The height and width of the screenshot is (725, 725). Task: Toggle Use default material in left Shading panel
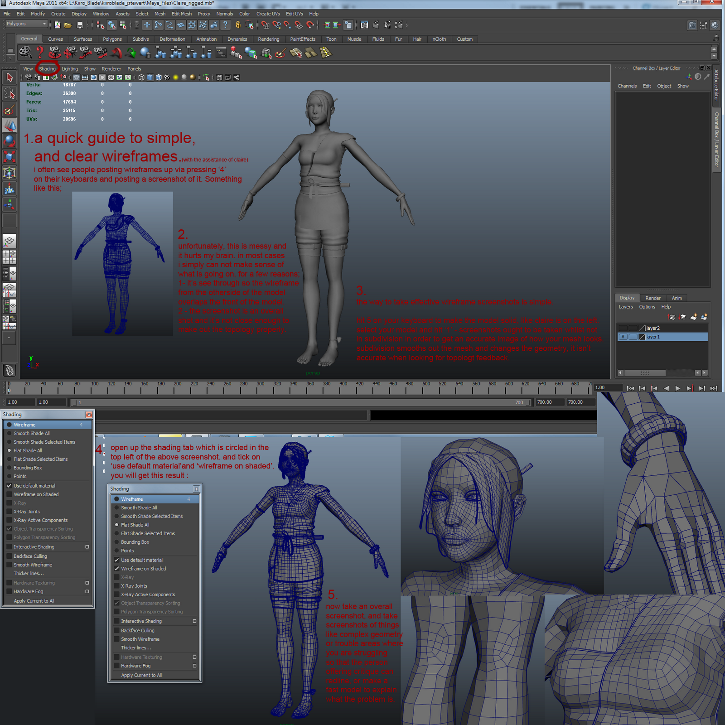pos(34,486)
